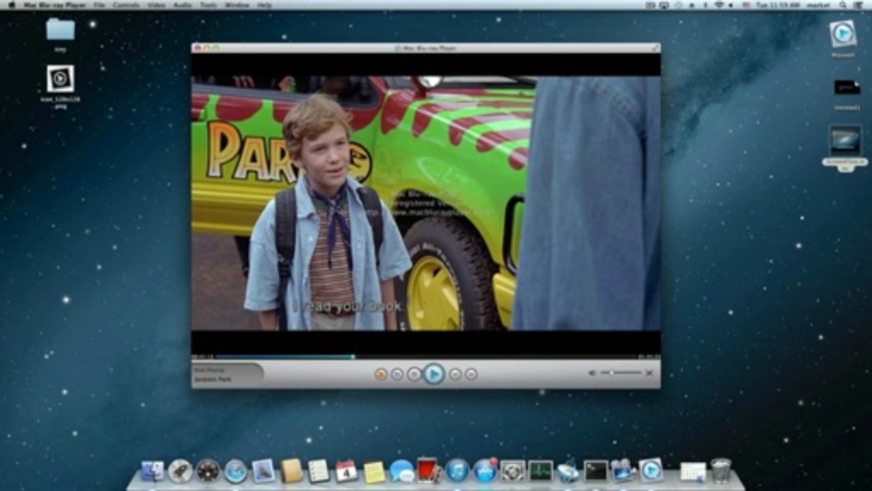Viewport: 872px width, 491px height.
Task: Select the Macgo disc icon on desktop
Action: [x=843, y=33]
